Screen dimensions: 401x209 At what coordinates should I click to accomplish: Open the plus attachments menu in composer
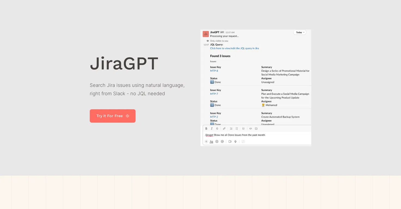tap(206, 142)
